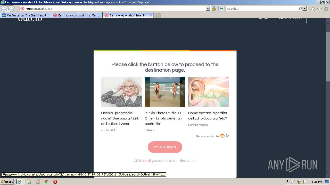The width and height of the screenshot is (330, 185).
Task: Click the 'Recommended by' Outbrain text
Action: (x=207, y=136)
